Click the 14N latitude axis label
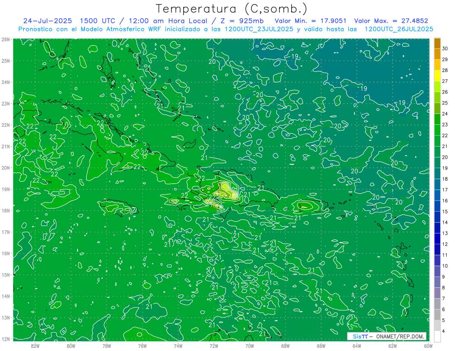The height and width of the screenshot is (351, 455). coord(6,296)
